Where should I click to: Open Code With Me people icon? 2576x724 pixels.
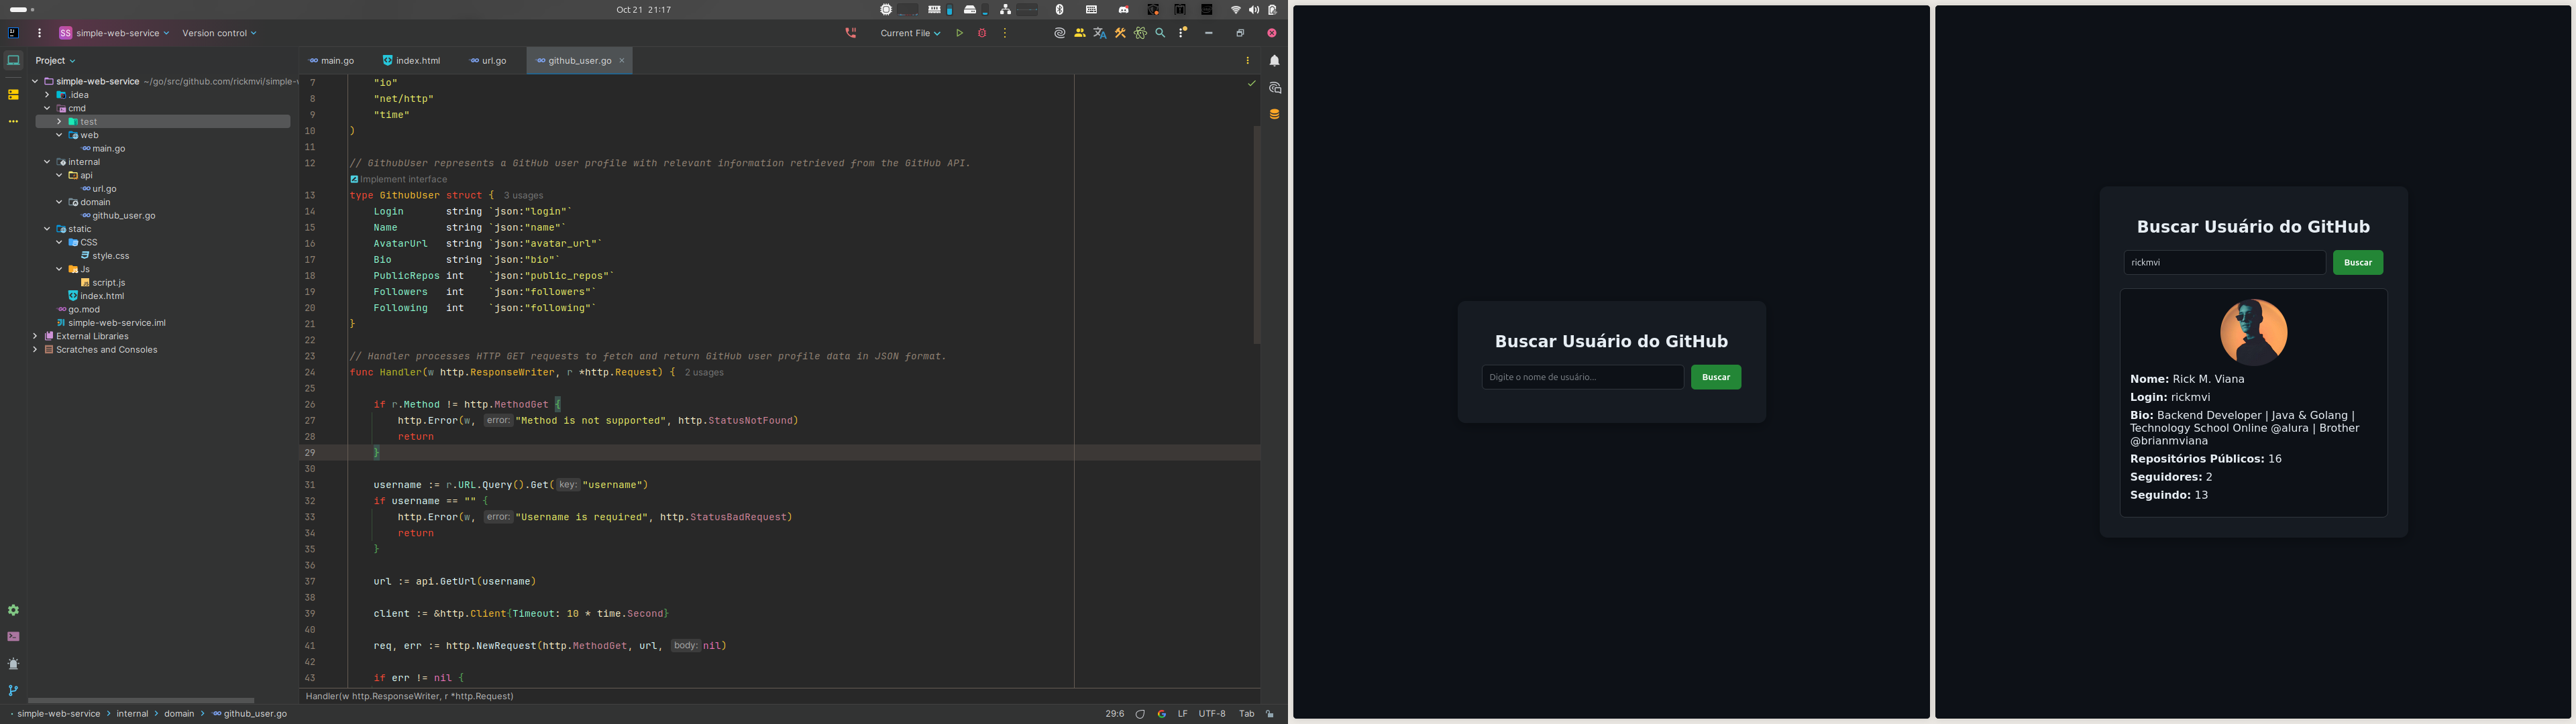point(1080,33)
